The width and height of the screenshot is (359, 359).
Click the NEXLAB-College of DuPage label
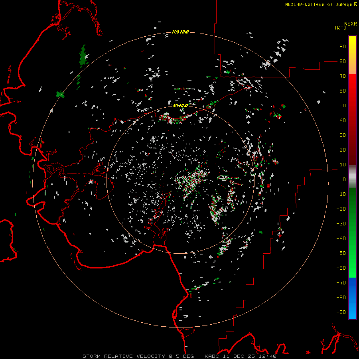[x=318, y=4]
